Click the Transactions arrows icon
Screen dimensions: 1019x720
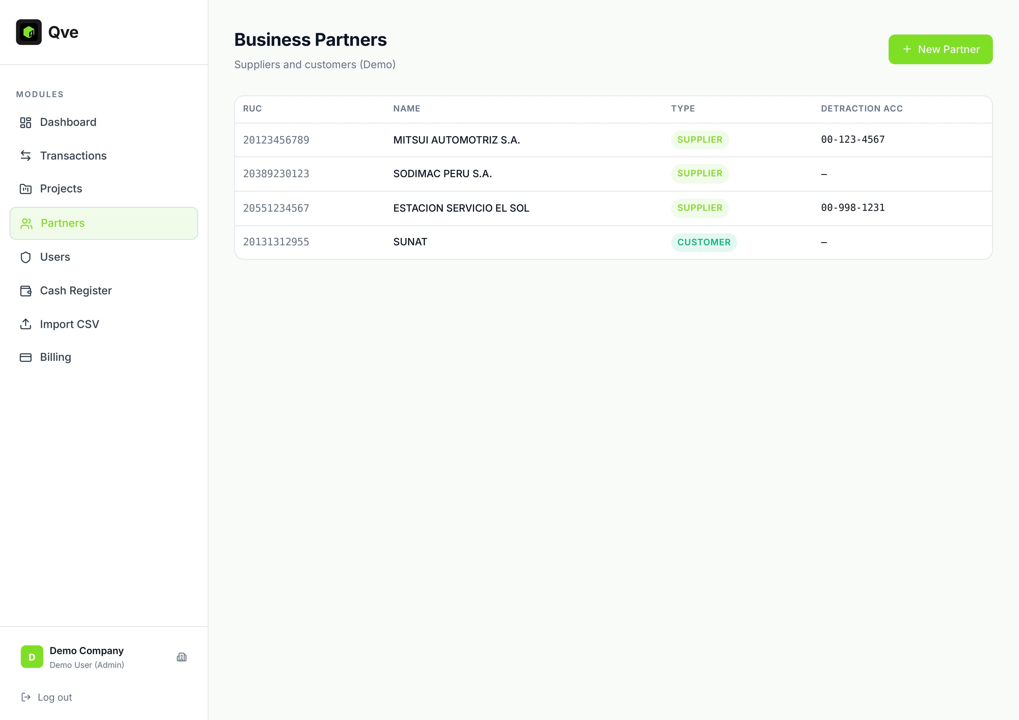coord(26,156)
